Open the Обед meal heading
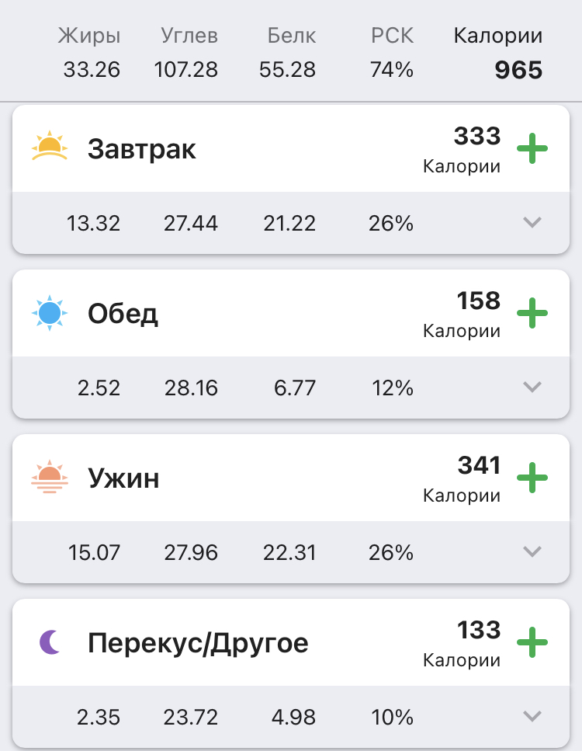Screen dimensions: 582x751 123,313
